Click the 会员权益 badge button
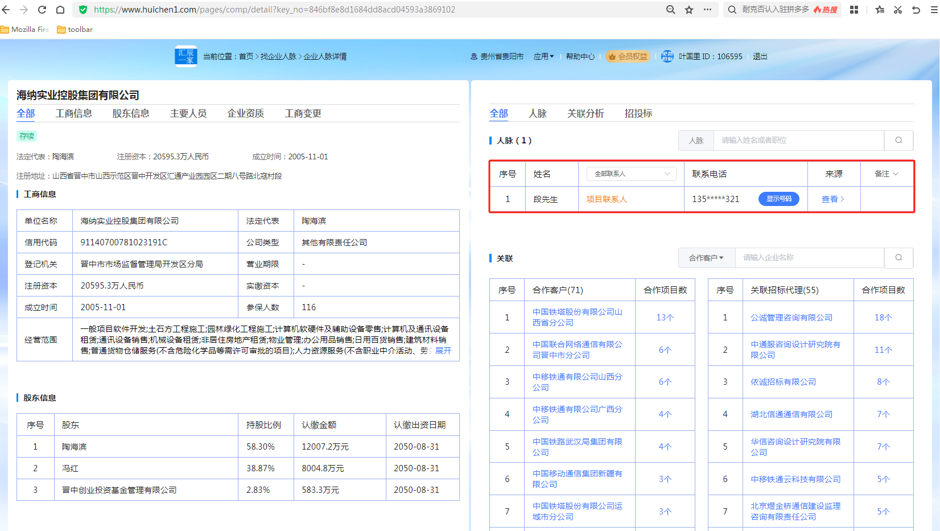This screenshot has height=531, width=940. (628, 56)
